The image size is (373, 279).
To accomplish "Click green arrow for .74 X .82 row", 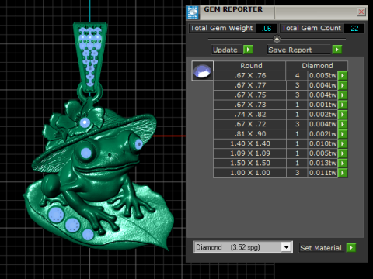I will tap(343, 115).
